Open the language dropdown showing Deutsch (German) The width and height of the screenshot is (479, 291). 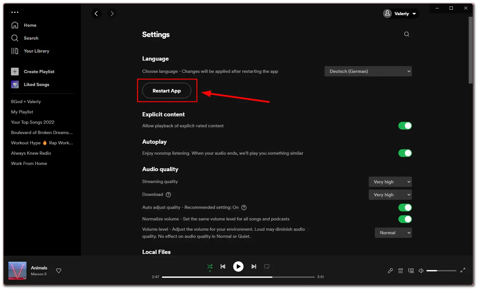point(368,71)
